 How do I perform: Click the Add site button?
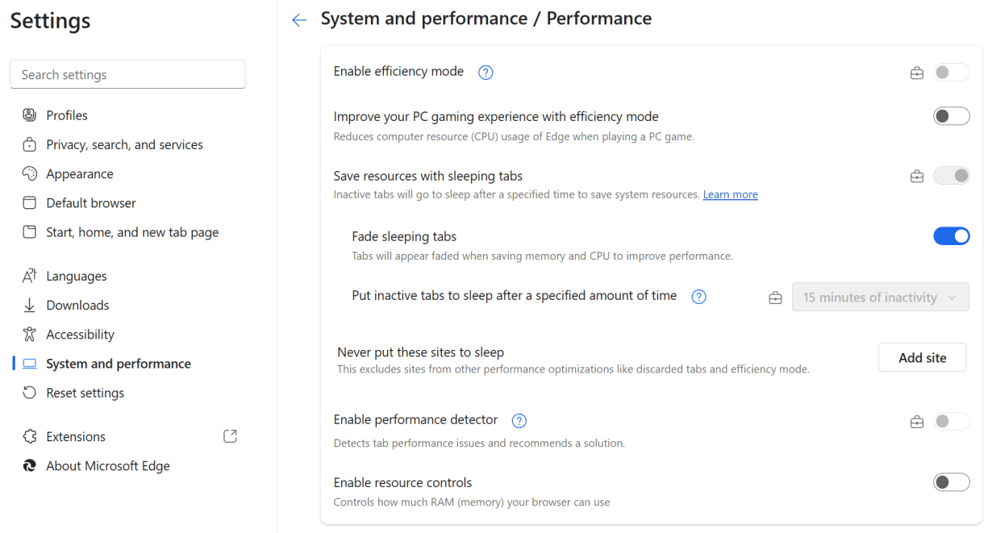[922, 357]
